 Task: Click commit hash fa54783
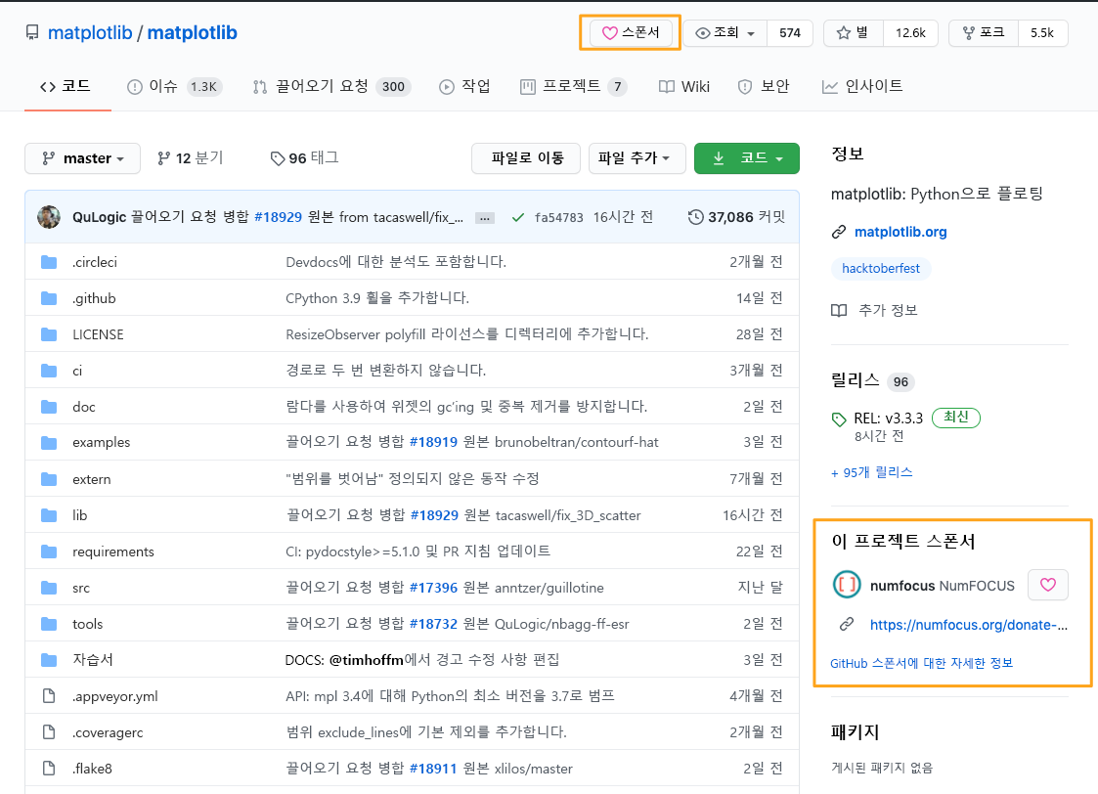[559, 218]
